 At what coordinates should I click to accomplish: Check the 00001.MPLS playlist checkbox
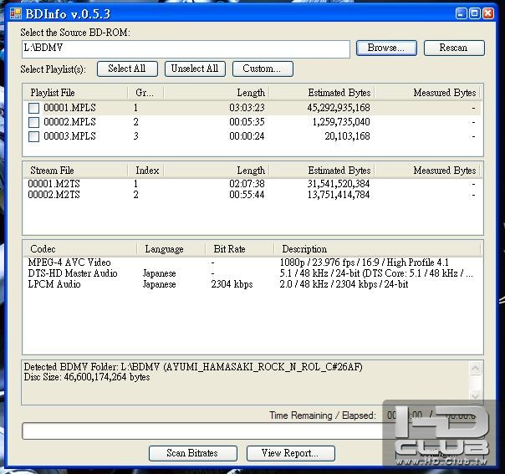pos(33,108)
